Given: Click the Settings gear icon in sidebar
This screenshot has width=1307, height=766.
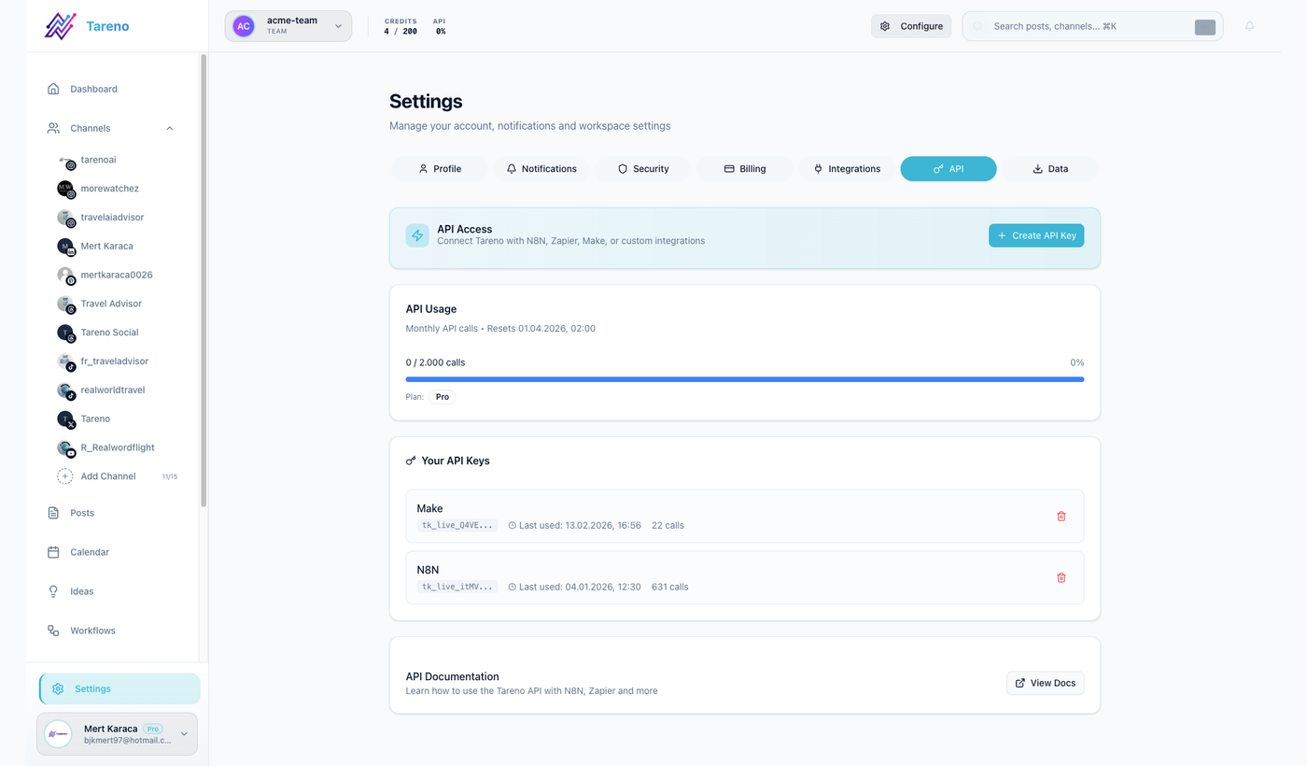Looking at the screenshot, I should pos(58,688).
